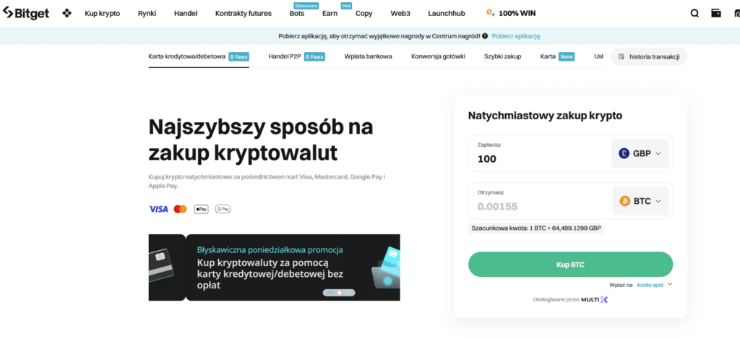Click the Zapłacisz amount input field
The width and height of the screenshot is (740, 339).
(538, 158)
